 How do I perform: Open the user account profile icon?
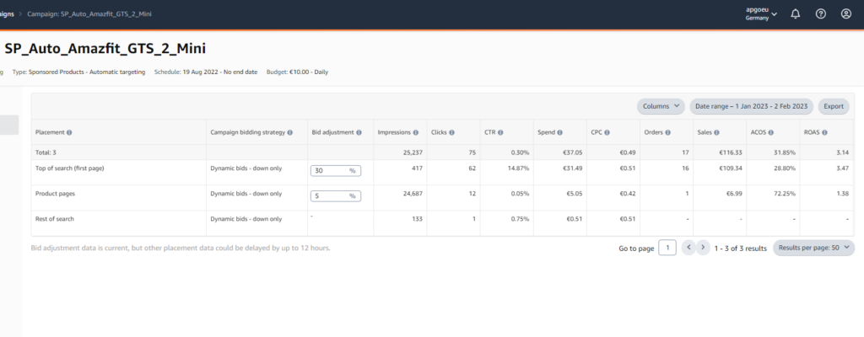tap(845, 14)
